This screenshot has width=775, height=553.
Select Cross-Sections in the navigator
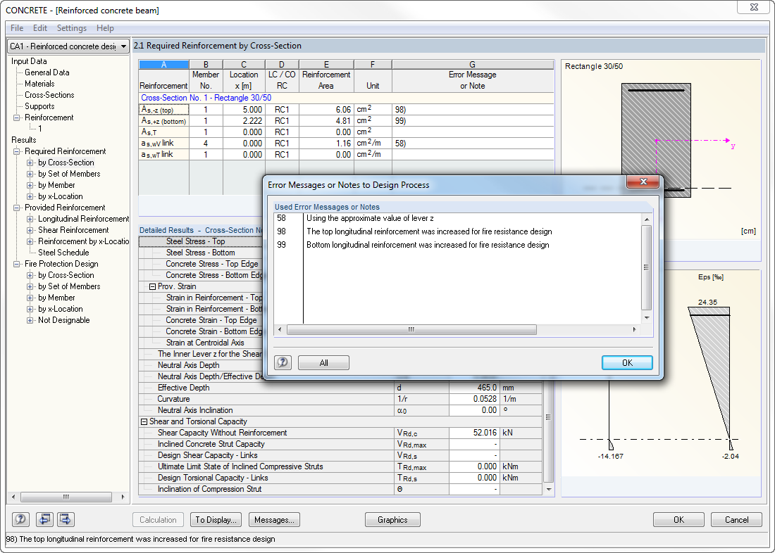pyautogui.click(x=49, y=95)
